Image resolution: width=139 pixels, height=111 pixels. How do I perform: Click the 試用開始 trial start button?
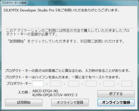24,103
